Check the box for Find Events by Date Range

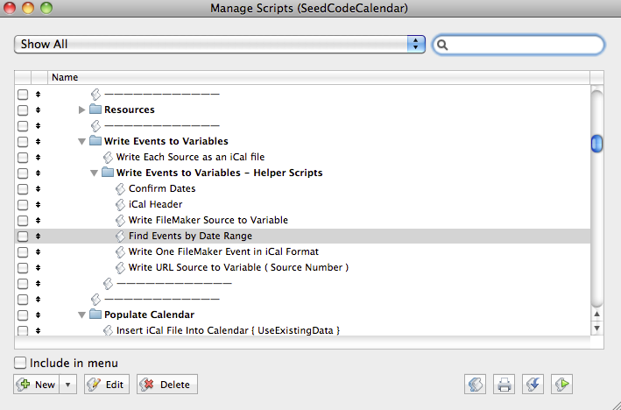pyautogui.click(x=23, y=236)
